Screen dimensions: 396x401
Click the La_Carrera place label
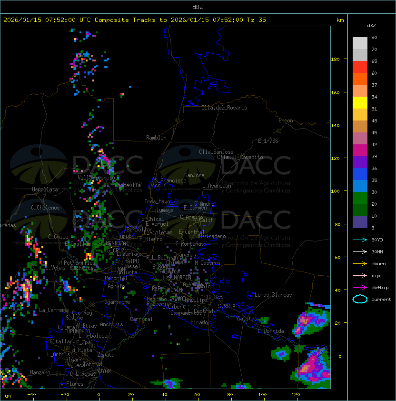pos(53,310)
